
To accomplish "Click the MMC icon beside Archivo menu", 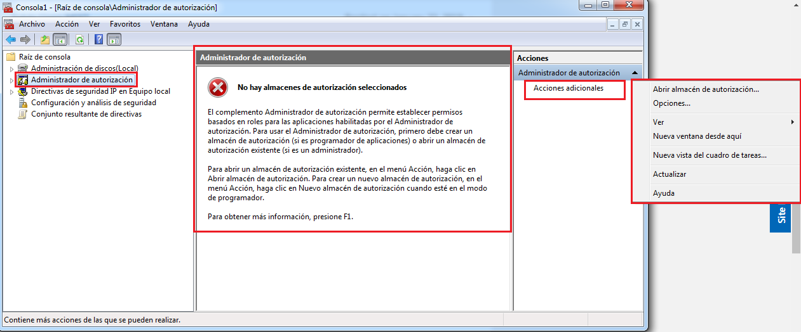I will (9, 24).
